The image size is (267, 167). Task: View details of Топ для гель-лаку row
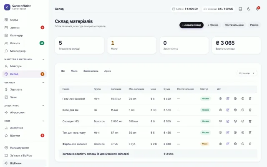[220, 132]
